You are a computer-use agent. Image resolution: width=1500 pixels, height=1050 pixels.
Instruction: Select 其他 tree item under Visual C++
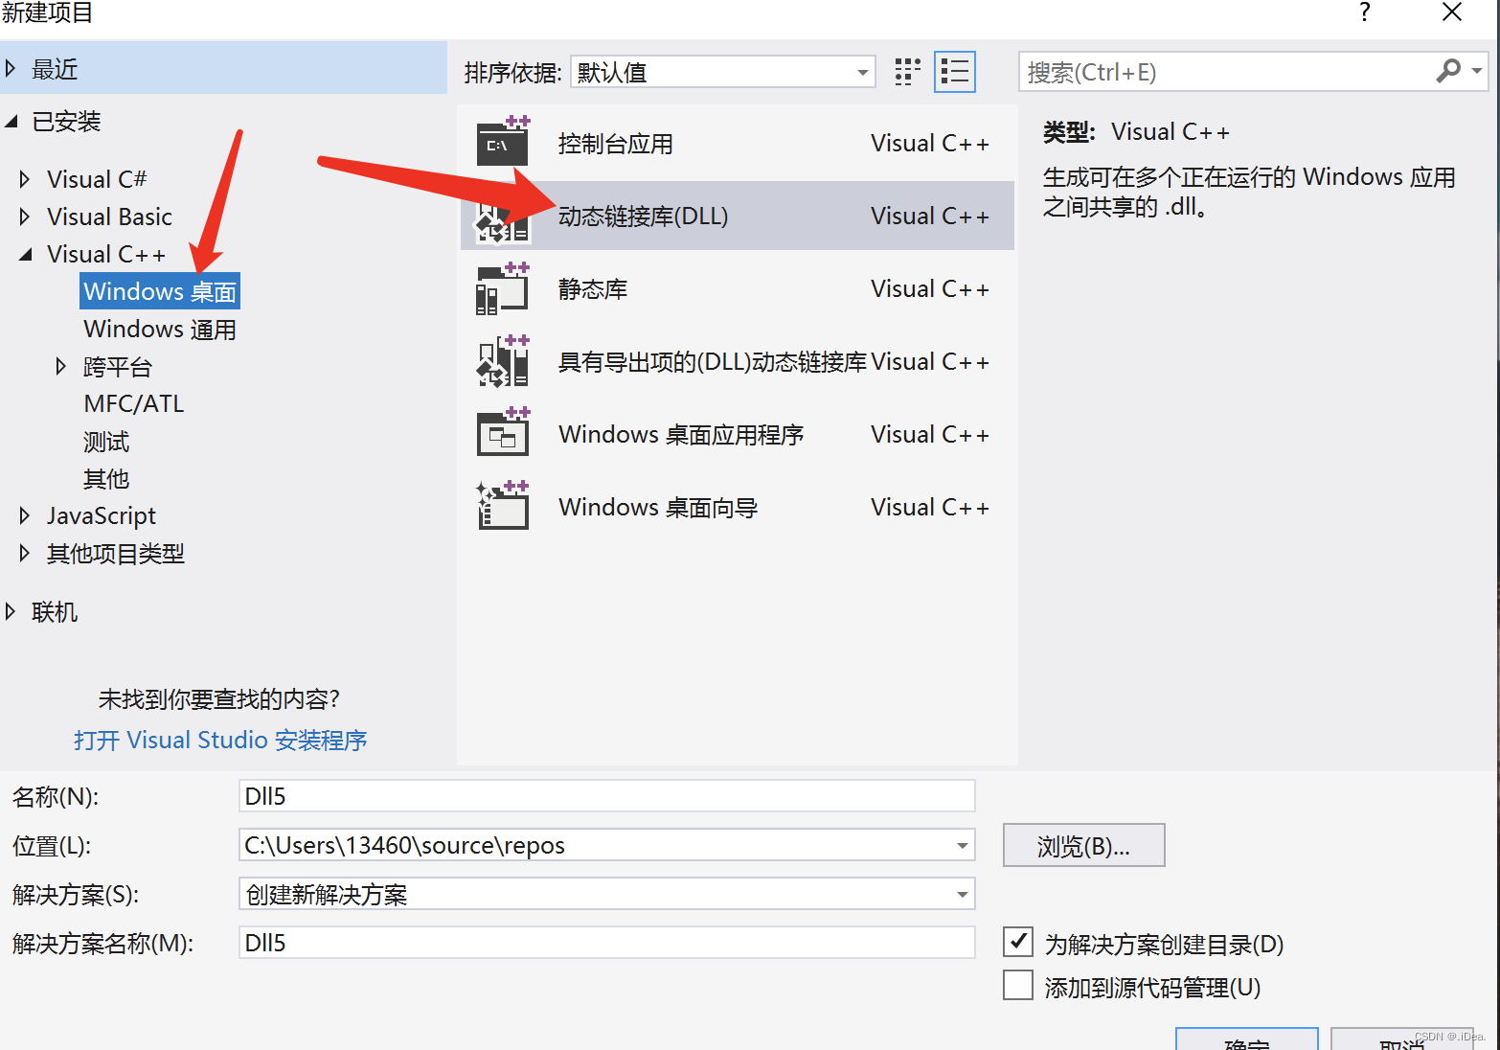pyautogui.click(x=106, y=478)
